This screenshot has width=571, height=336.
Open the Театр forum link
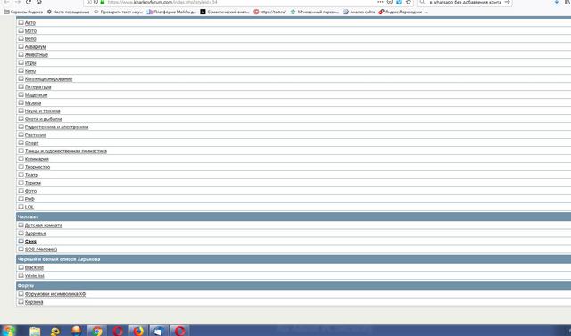(31, 175)
